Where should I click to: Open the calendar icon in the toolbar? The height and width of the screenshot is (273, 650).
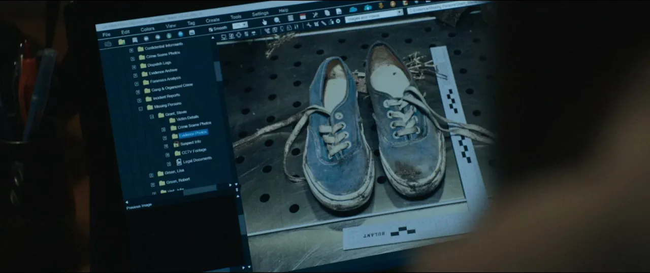(303, 17)
